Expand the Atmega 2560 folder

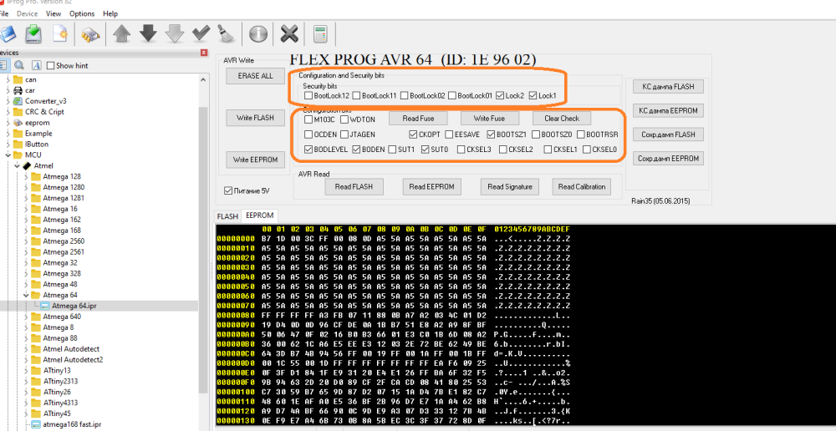[26, 241]
